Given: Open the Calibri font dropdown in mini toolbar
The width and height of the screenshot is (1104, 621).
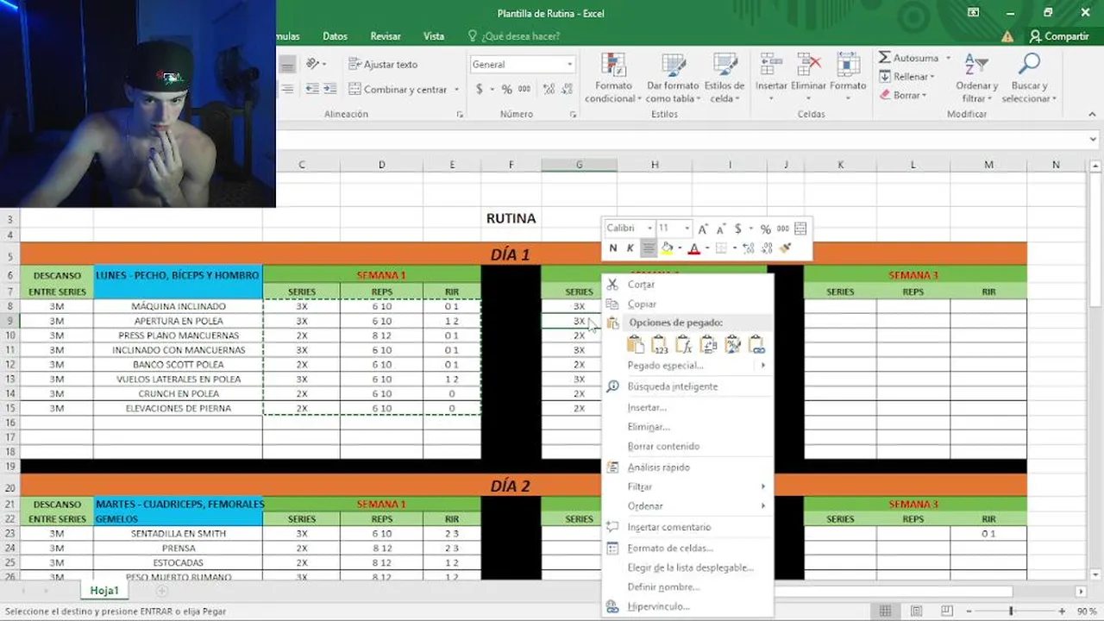Looking at the screenshot, I should point(649,229).
